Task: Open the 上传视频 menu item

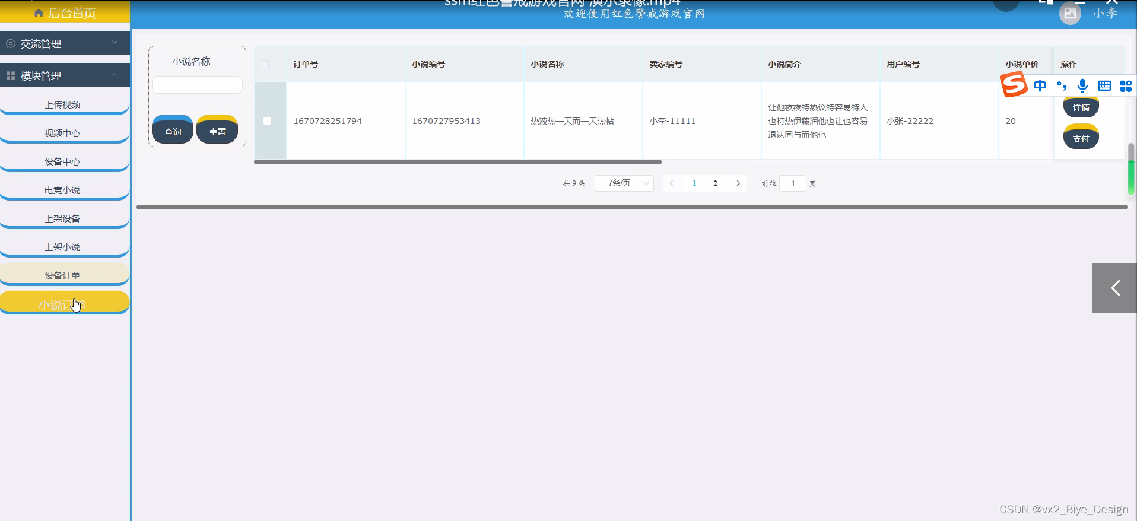Action: pos(65,104)
